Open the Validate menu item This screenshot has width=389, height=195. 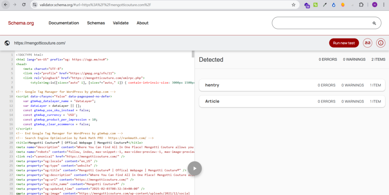coord(120,23)
